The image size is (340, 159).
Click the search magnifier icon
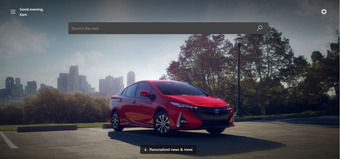coord(259,28)
